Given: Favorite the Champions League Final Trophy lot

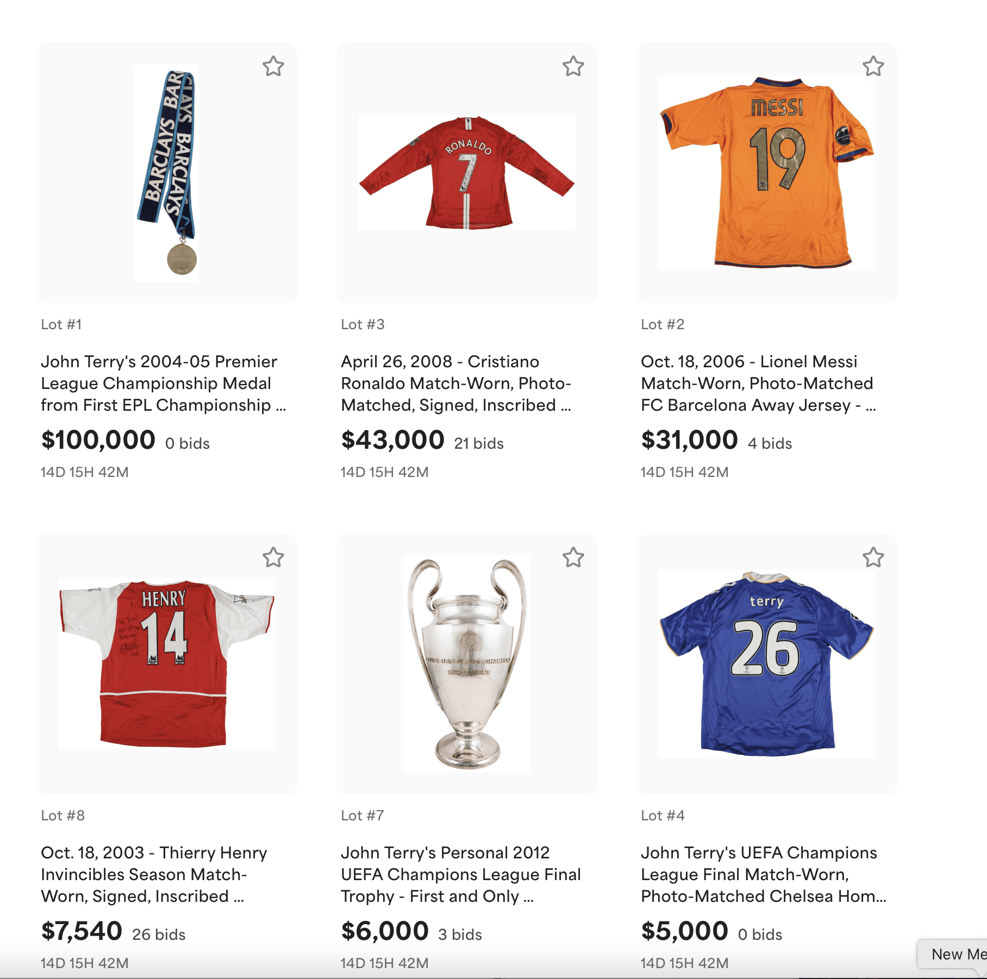Looking at the screenshot, I should (x=573, y=557).
